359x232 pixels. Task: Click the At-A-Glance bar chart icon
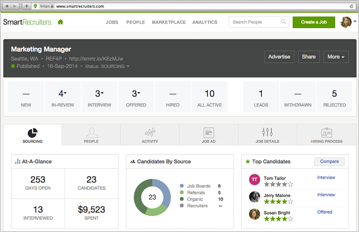point(18,162)
